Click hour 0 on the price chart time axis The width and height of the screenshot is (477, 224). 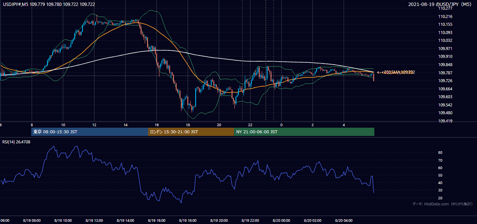pyautogui.click(x=281, y=125)
